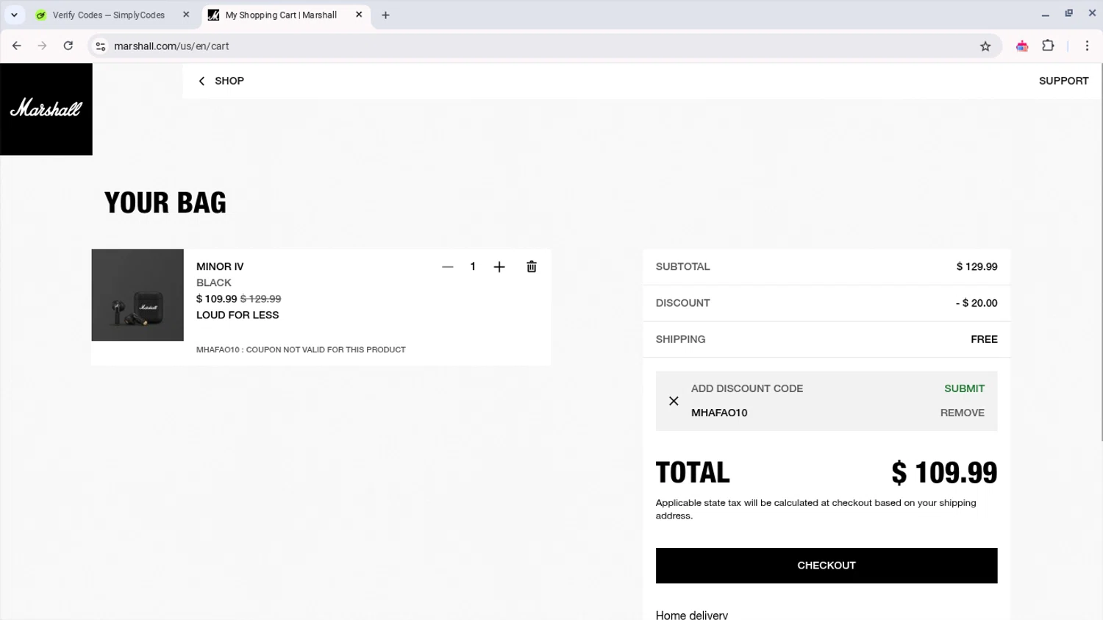Click the page vertical scrollbar

pos(1101,252)
